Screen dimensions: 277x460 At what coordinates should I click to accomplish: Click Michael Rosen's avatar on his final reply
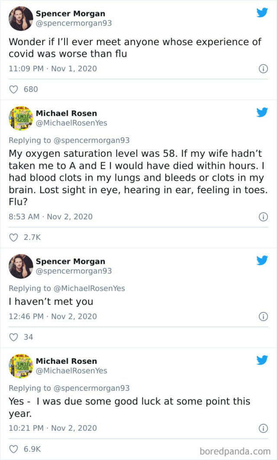tap(20, 365)
